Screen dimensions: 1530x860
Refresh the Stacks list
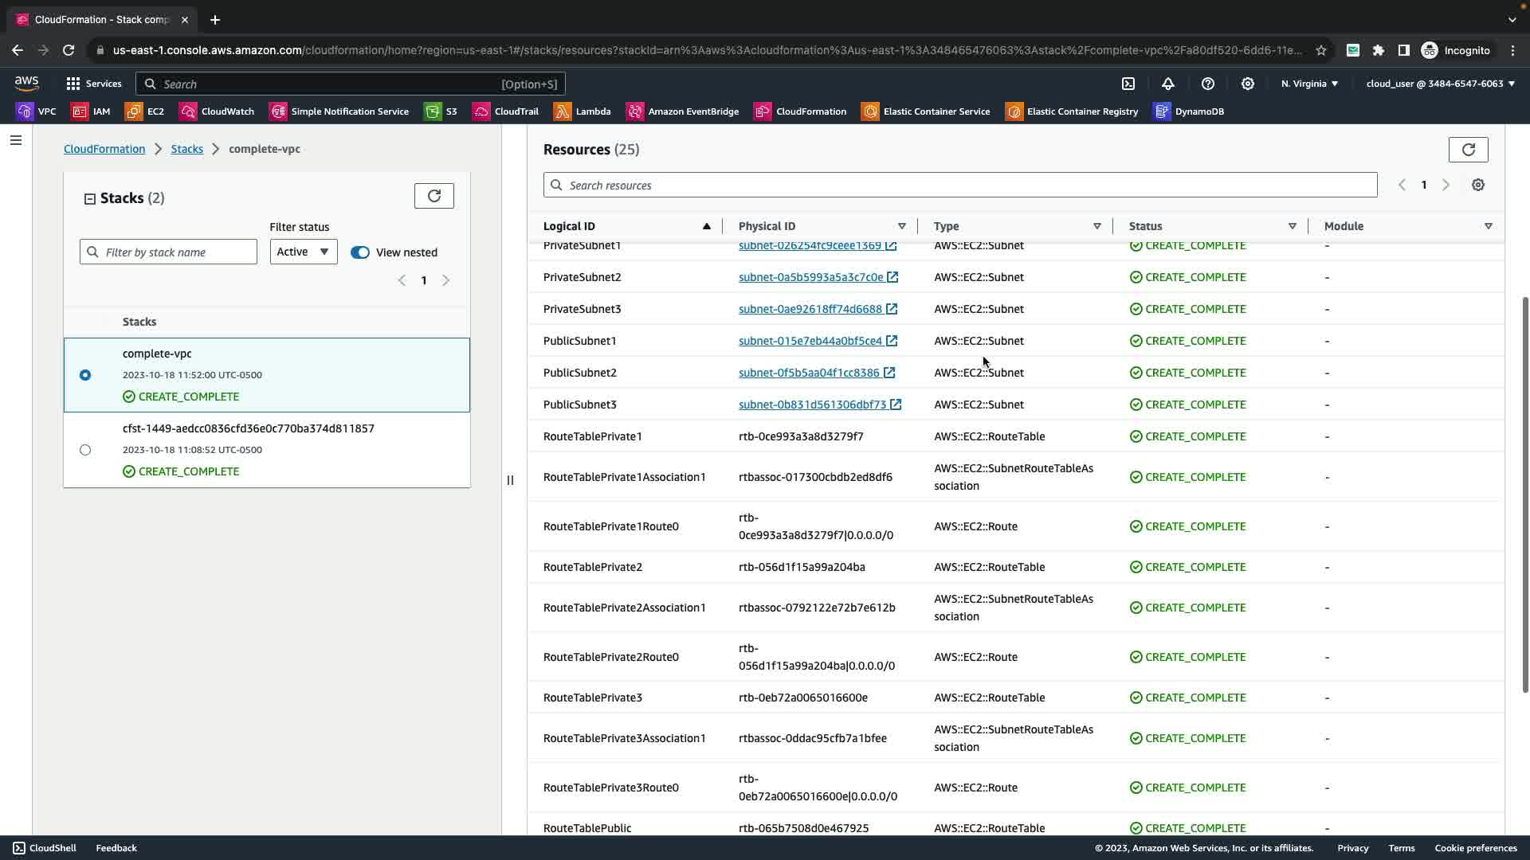tap(433, 196)
